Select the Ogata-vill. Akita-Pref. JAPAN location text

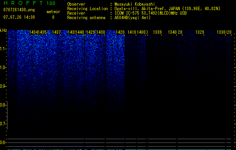(x=167, y=9)
